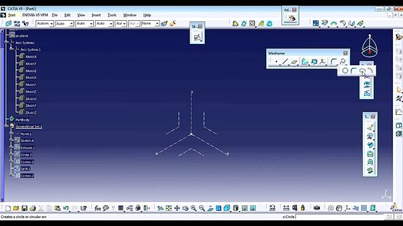Image resolution: width=403 pixels, height=226 pixels.
Task: Open the Tools menu
Action: click(x=112, y=15)
